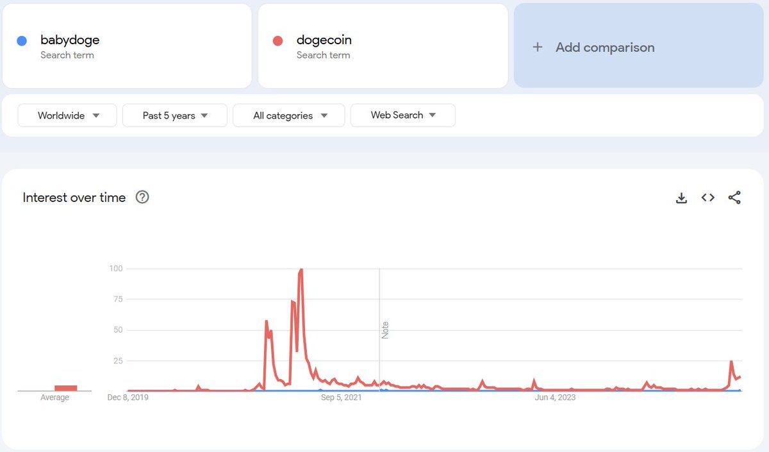The height and width of the screenshot is (452, 769).
Task: Click the Dec 8, 2019 axis label
Action: pyautogui.click(x=128, y=398)
